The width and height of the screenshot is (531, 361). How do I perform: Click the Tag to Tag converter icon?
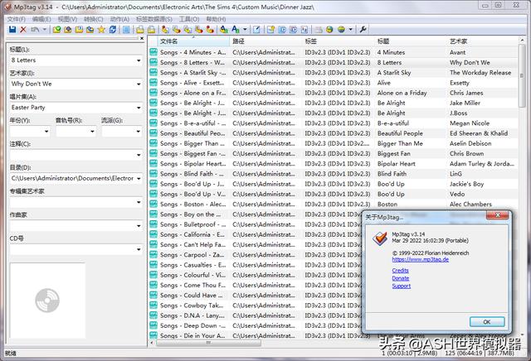coord(210,30)
